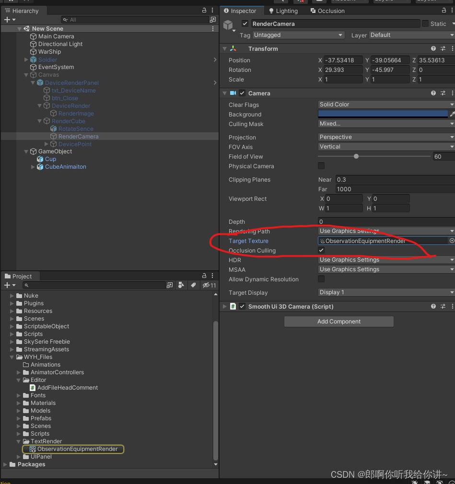Screen dimensions: 455x484
Task: Open the Project panel kebab menu
Action: coord(212,276)
